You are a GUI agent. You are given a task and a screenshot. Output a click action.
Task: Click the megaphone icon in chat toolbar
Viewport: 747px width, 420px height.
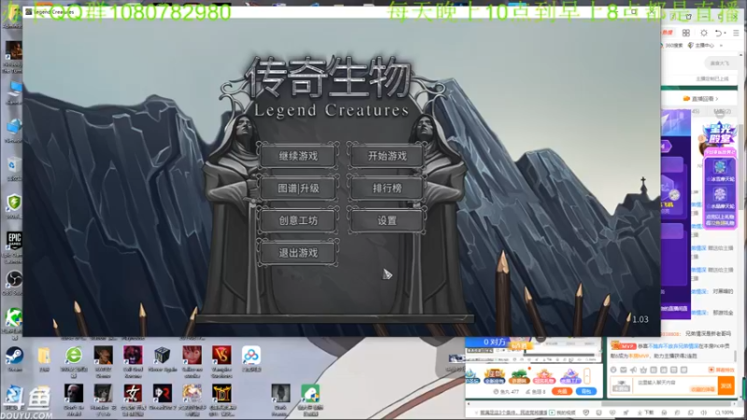pyautogui.click(x=633, y=370)
